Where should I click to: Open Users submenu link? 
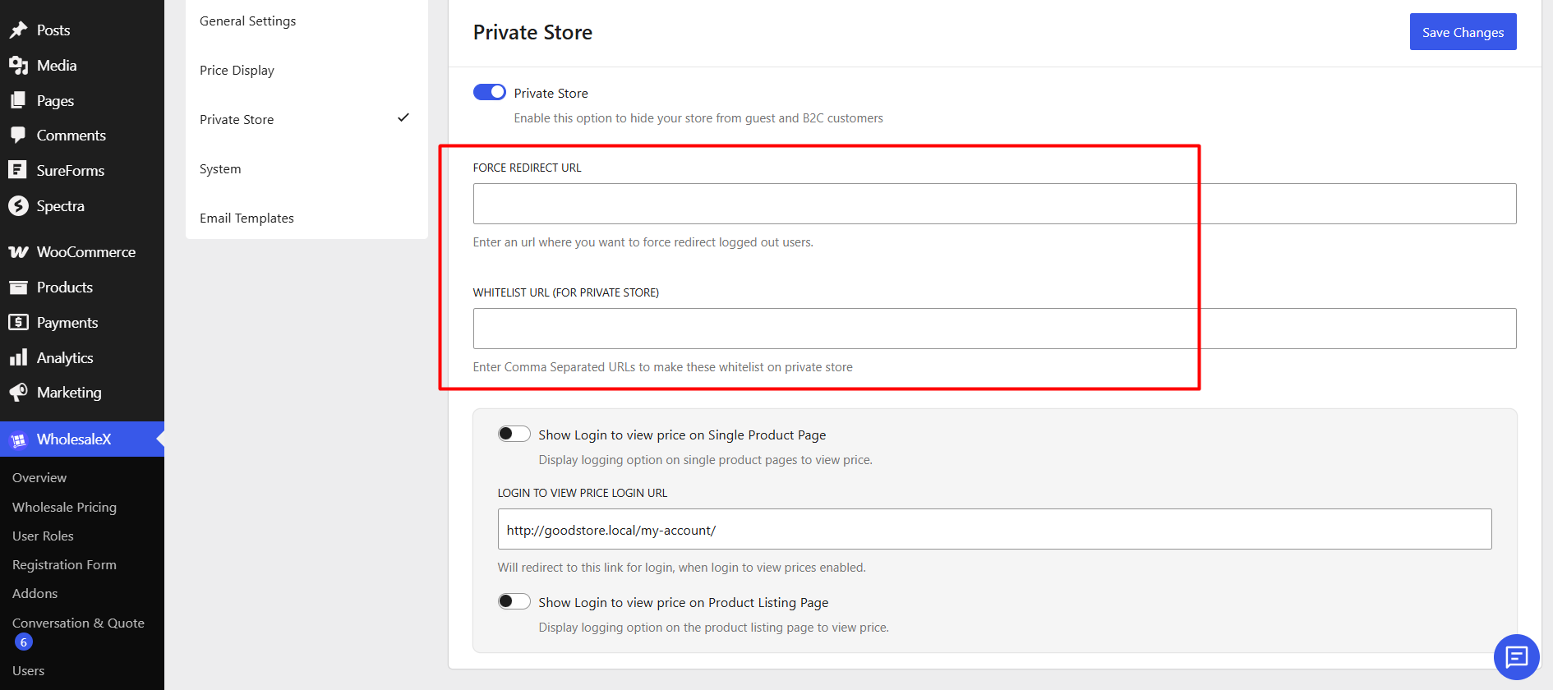point(29,671)
